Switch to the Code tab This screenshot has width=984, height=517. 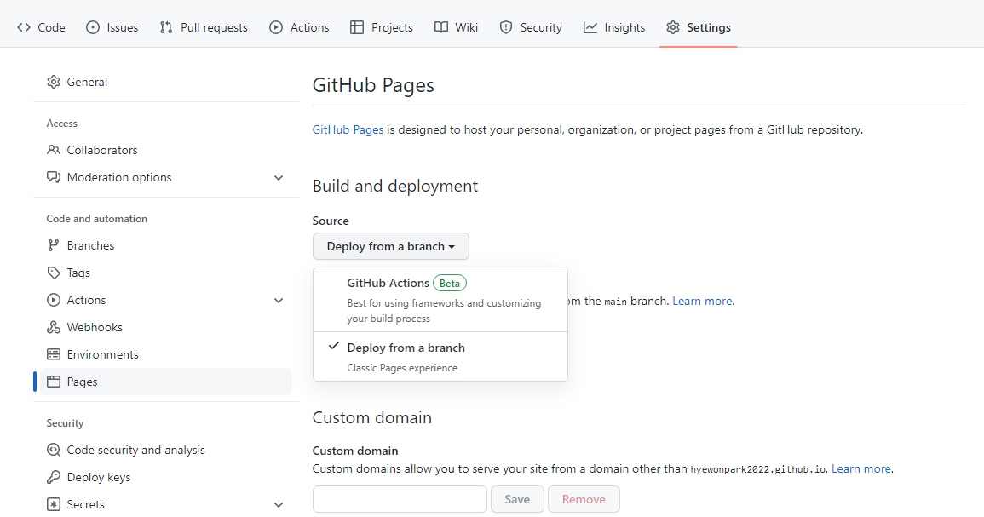(x=42, y=27)
